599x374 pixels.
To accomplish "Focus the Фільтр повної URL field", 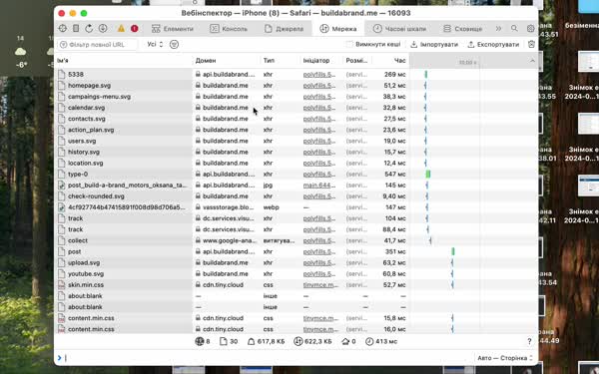I will point(98,45).
